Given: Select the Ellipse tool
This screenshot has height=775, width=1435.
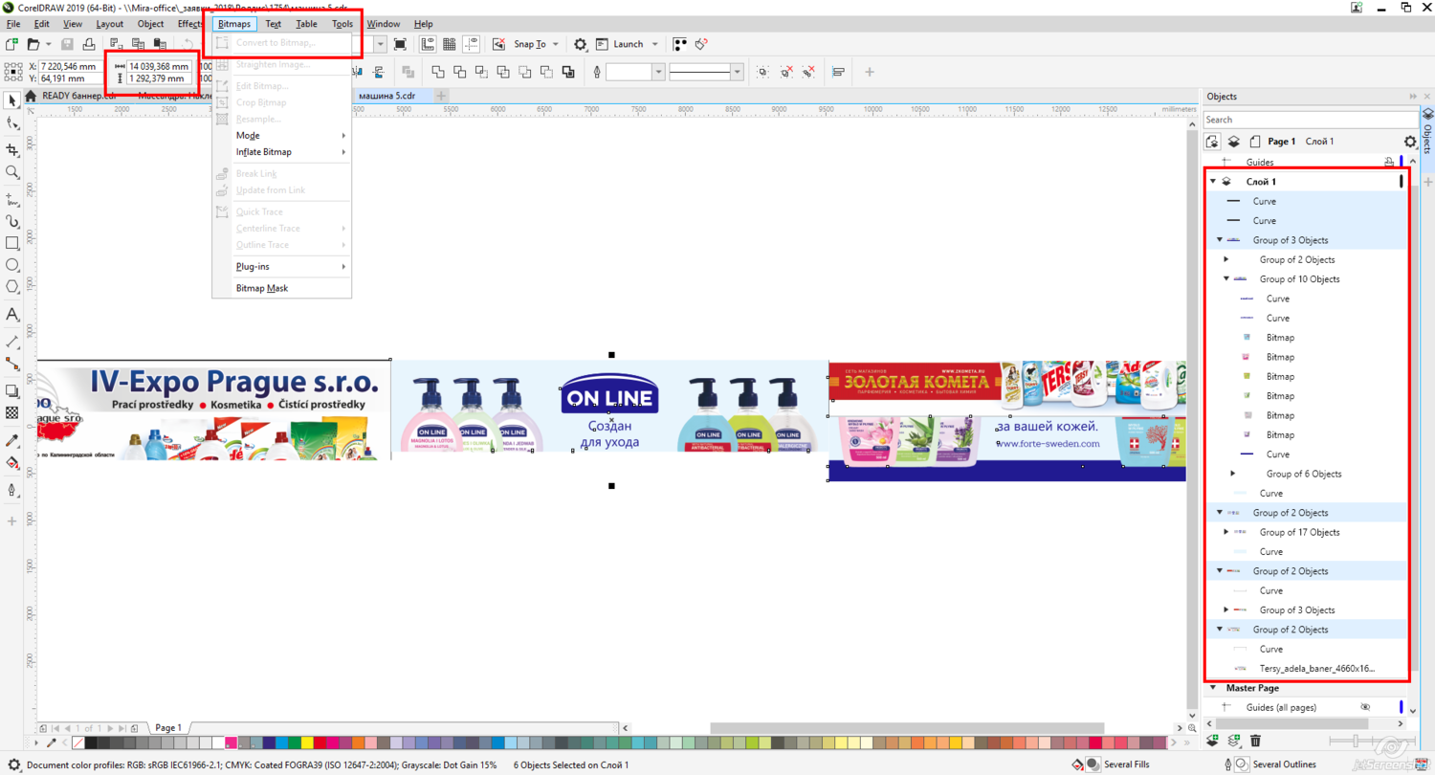Looking at the screenshot, I should [x=12, y=265].
